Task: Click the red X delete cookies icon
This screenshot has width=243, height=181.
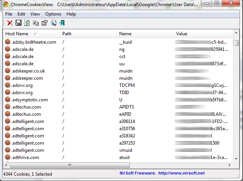Action: click(10, 23)
